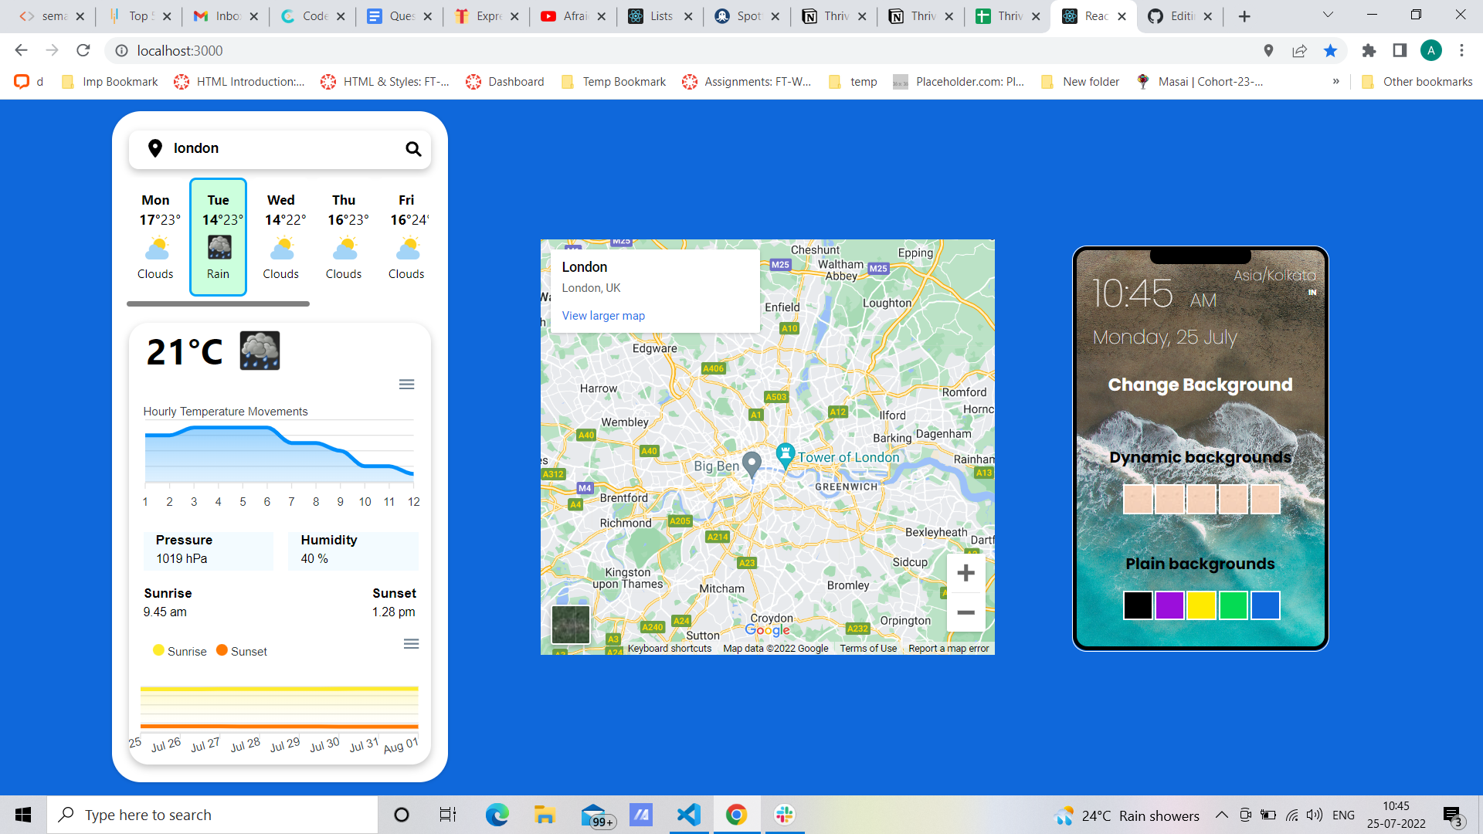This screenshot has width=1483, height=834.
Task: Click the Windows Start button
Action: 23,815
